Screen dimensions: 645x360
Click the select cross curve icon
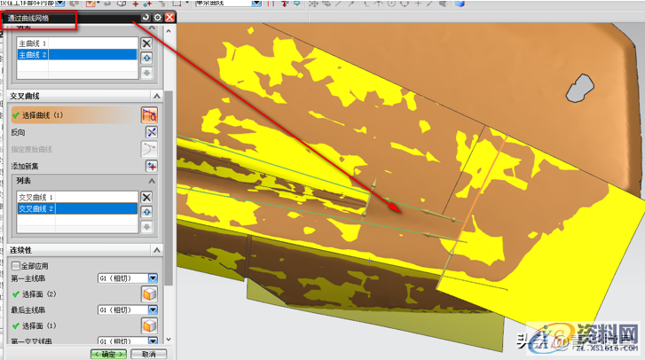click(x=149, y=115)
